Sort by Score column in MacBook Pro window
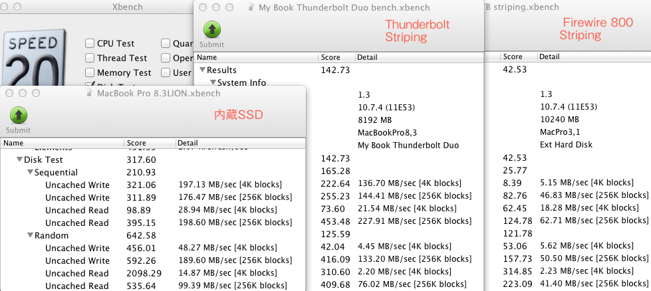Viewport: 651px width, 291px height. pos(150,143)
